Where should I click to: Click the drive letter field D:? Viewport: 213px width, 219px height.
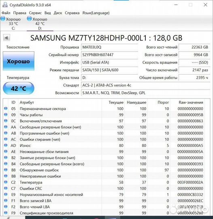(109, 77)
